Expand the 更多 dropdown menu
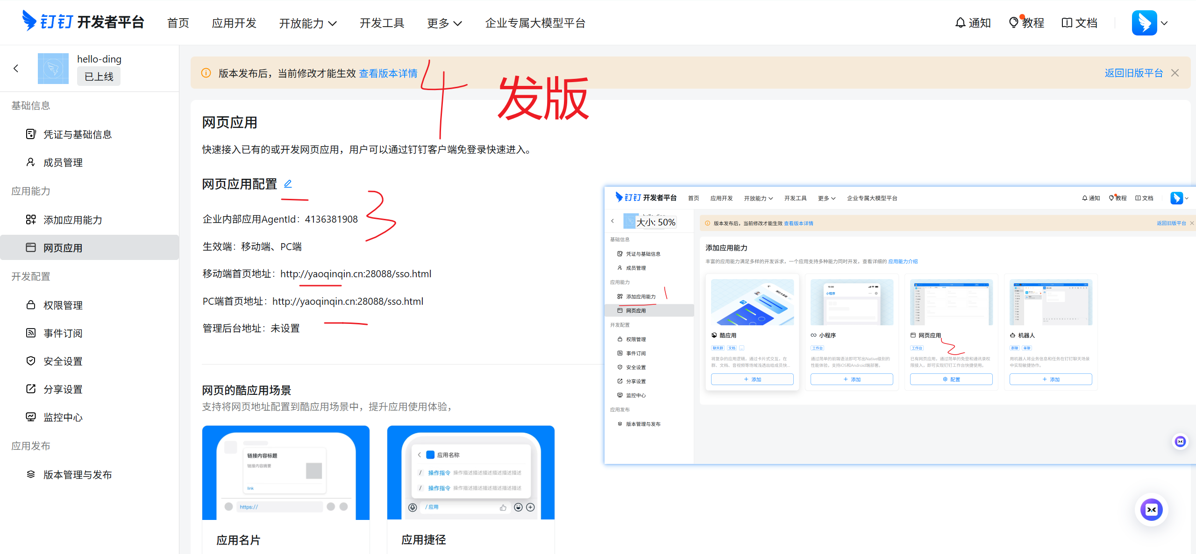This screenshot has height=554, width=1196. [444, 23]
